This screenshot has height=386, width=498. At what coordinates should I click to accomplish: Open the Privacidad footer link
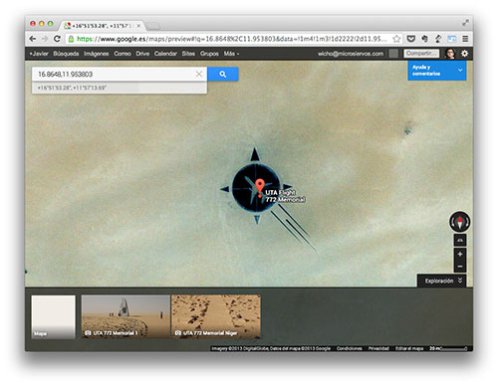click(378, 348)
